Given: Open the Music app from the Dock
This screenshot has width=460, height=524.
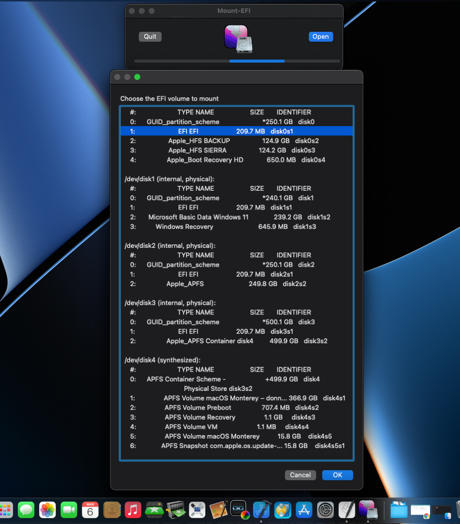Looking at the screenshot, I should tap(132, 510).
